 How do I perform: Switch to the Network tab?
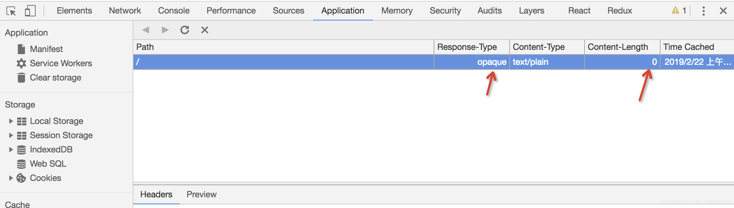pyautogui.click(x=125, y=11)
